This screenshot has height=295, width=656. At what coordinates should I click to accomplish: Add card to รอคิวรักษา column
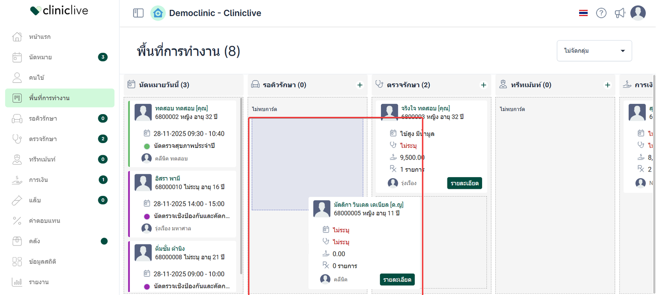coord(360,85)
